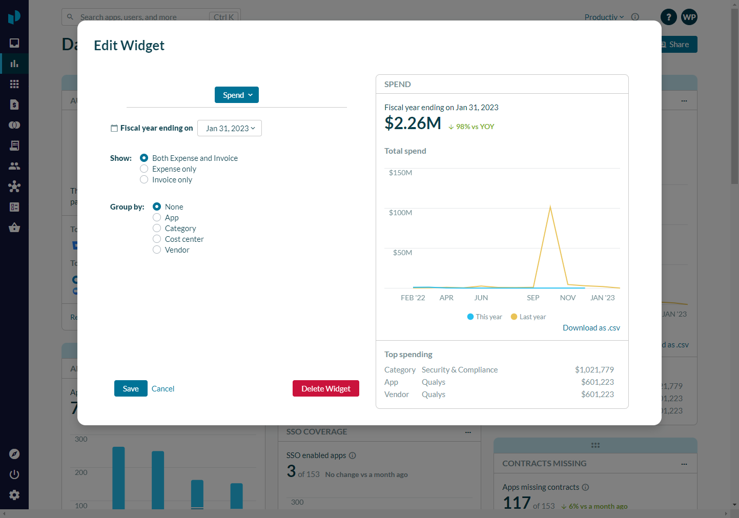Click the settings gear icon
The height and width of the screenshot is (518, 739).
pyautogui.click(x=14, y=495)
